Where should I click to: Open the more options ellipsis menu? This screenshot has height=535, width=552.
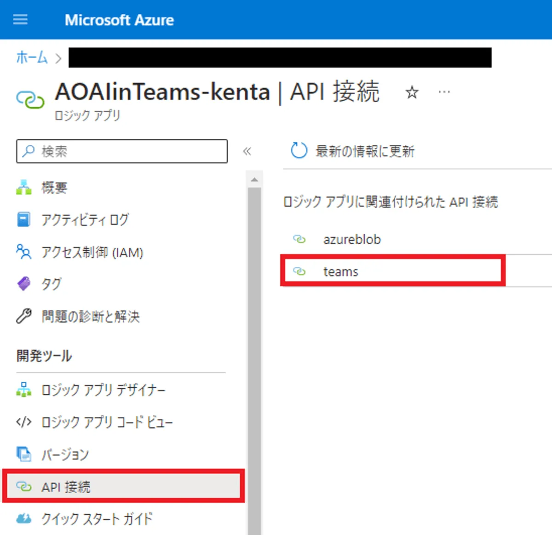(444, 92)
